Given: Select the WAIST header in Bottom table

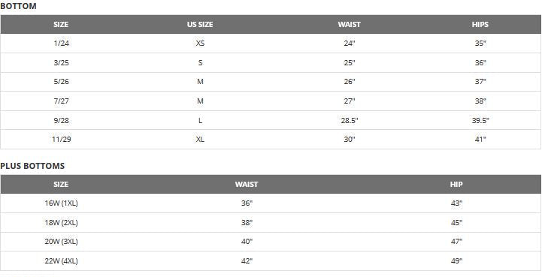Looking at the screenshot, I should (349, 25).
